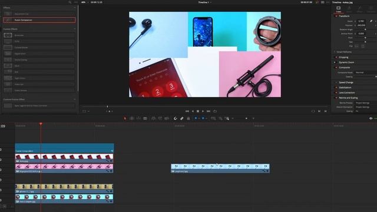Select the Selection Mode arrow tool

click(x=125, y=118)
